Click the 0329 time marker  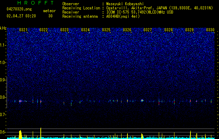click(x=189, y=30)
